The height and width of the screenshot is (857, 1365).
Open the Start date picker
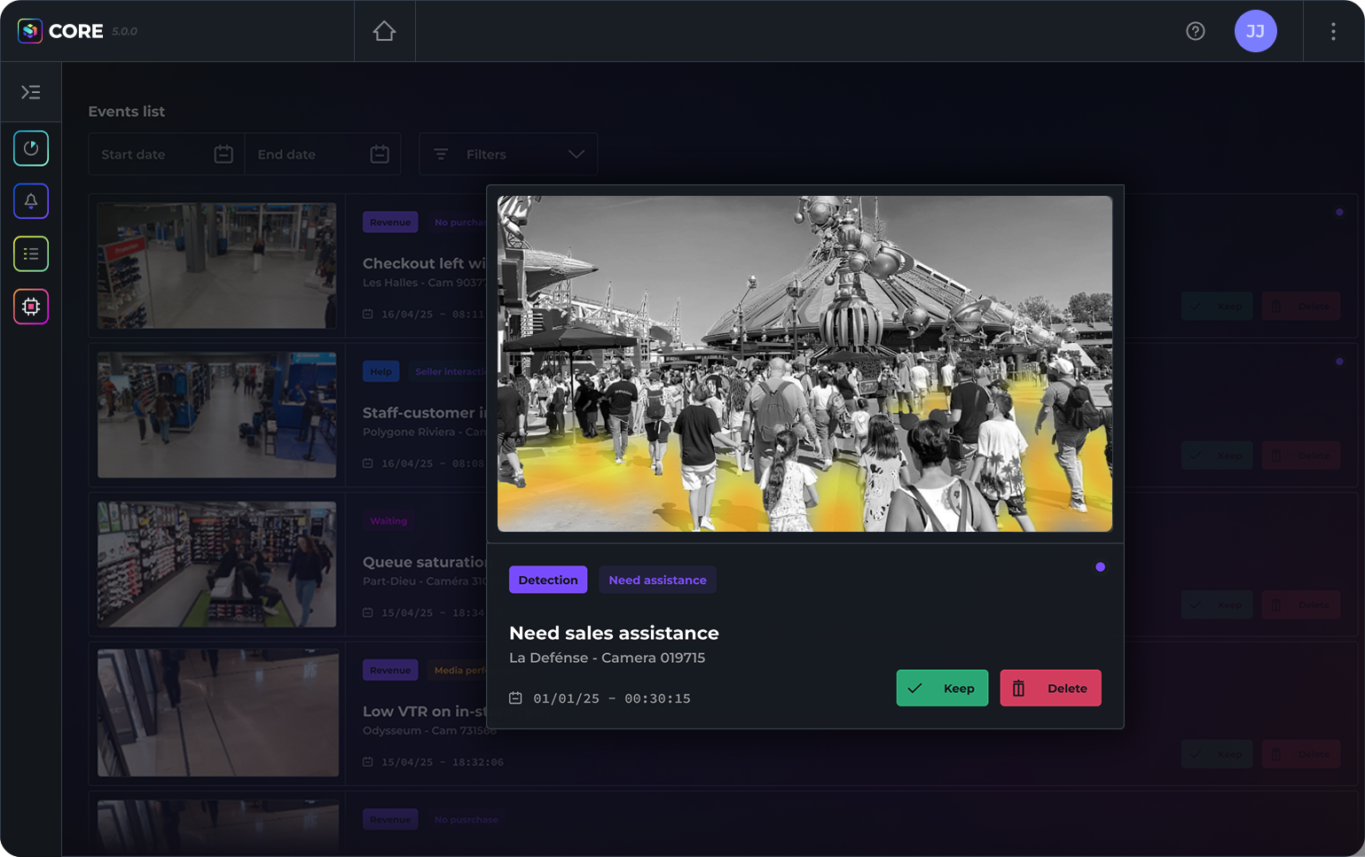pyautogui.click(x=165, y=153)
